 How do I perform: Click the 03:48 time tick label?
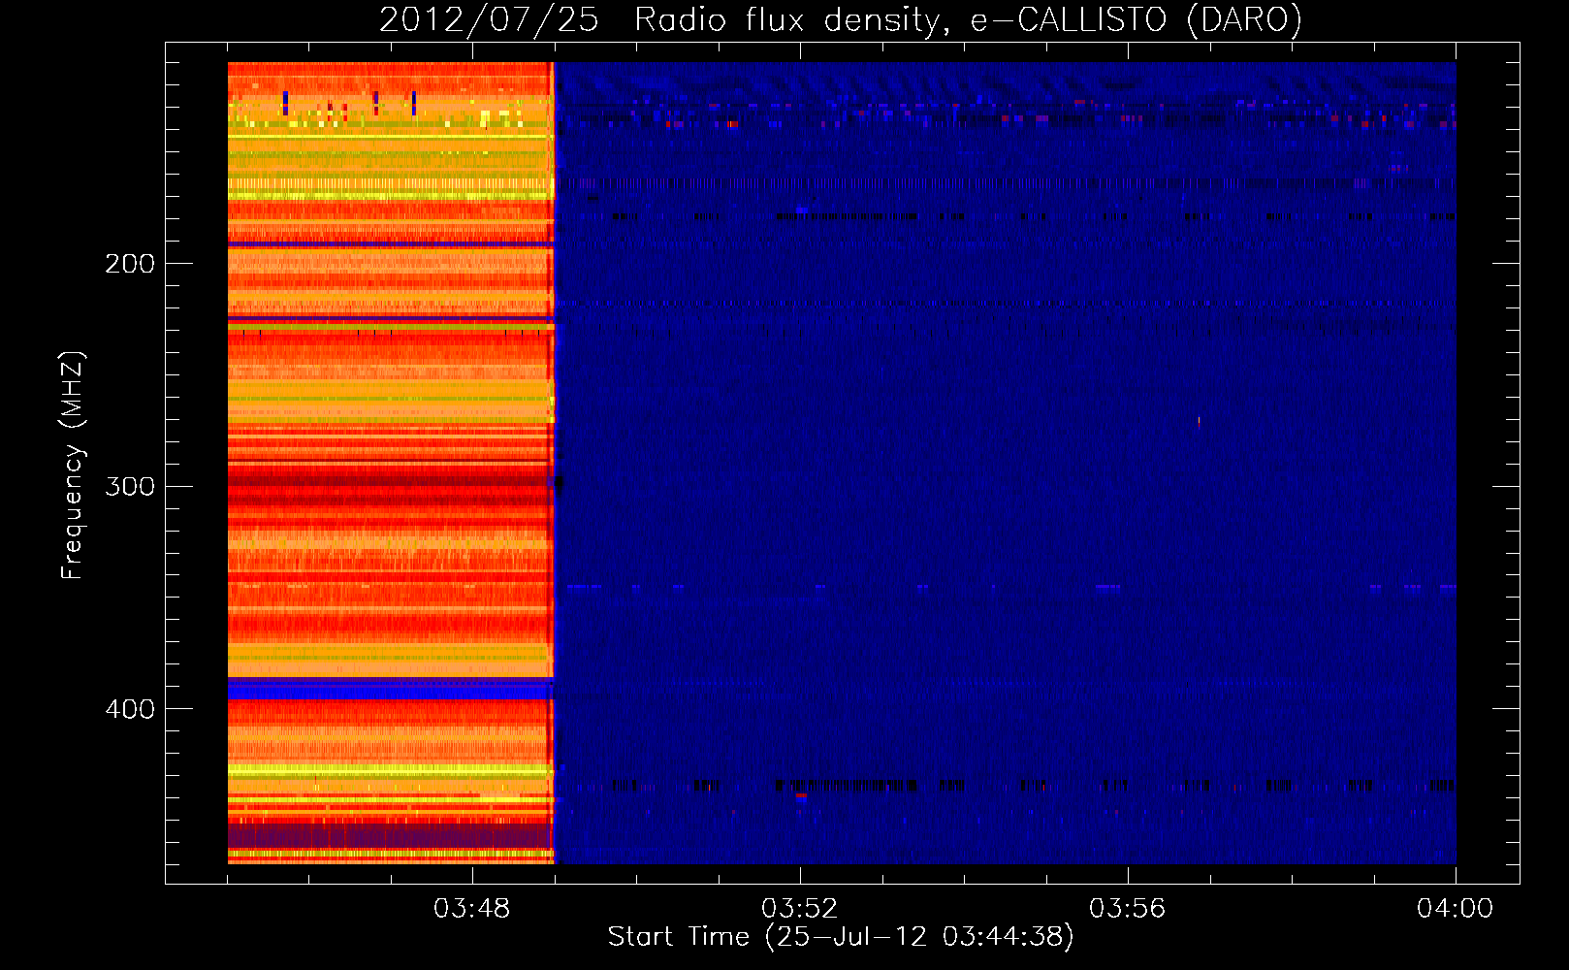[472, 909]
